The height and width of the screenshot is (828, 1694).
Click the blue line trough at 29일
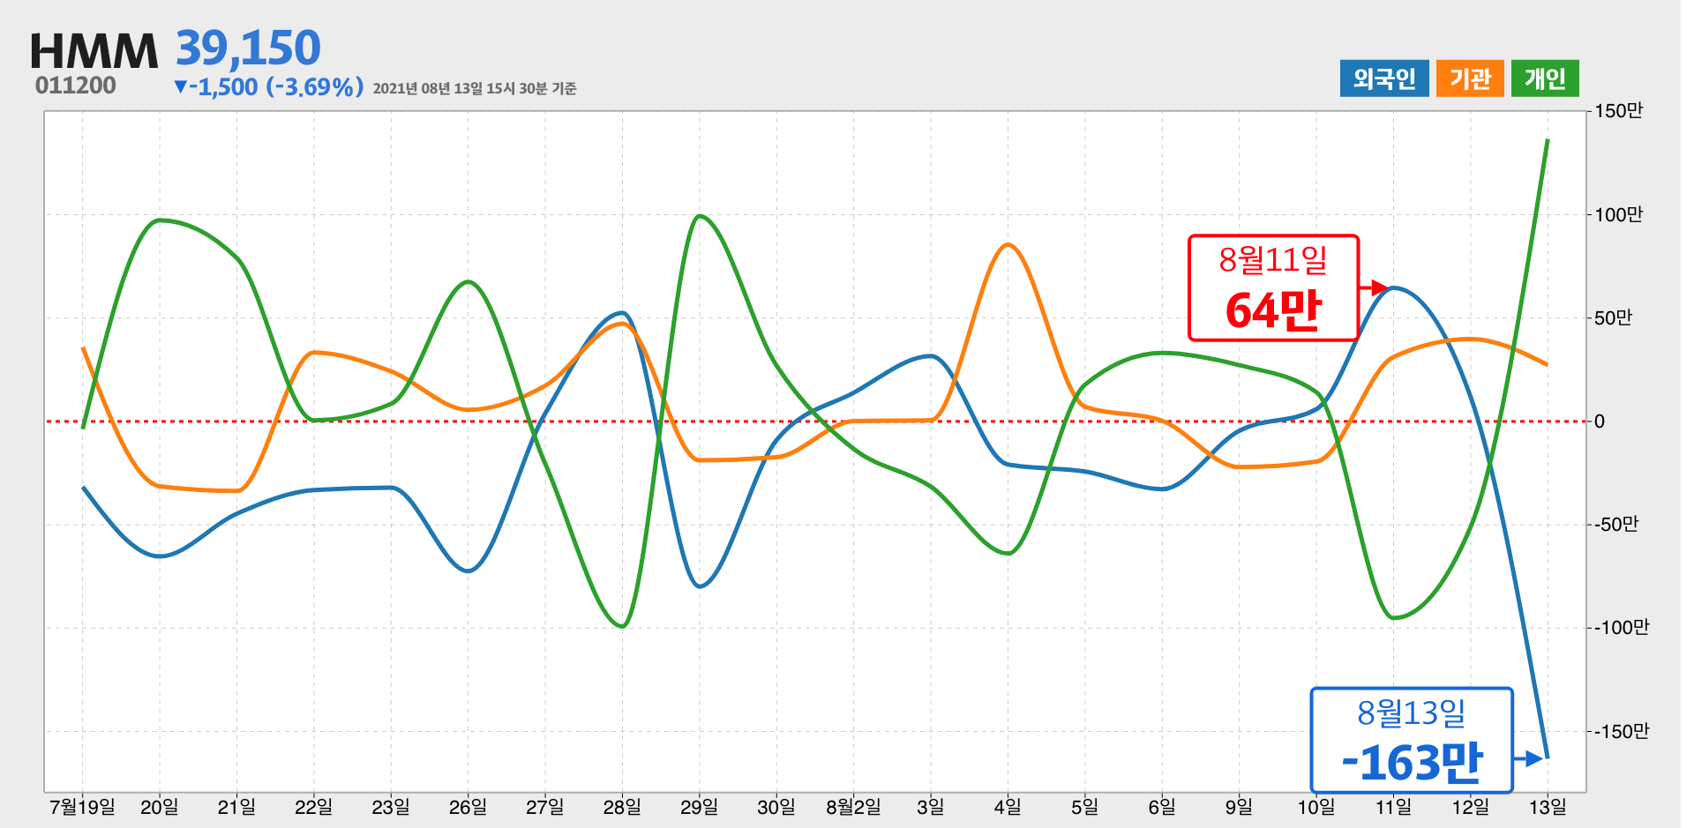pyautogui.click(x=700, y=586)
